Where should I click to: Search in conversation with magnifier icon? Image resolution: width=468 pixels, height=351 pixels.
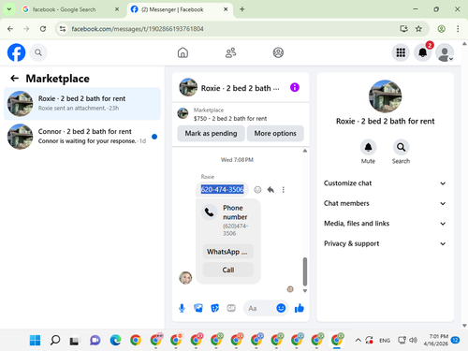(x=401, y=147)
